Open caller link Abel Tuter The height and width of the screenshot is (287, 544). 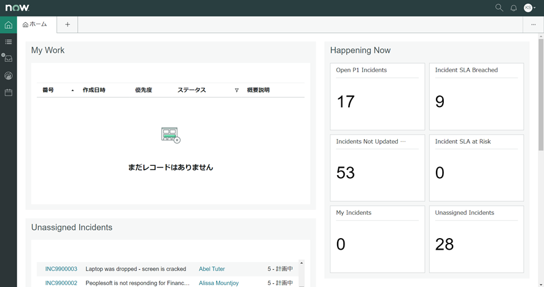(212, 269)
